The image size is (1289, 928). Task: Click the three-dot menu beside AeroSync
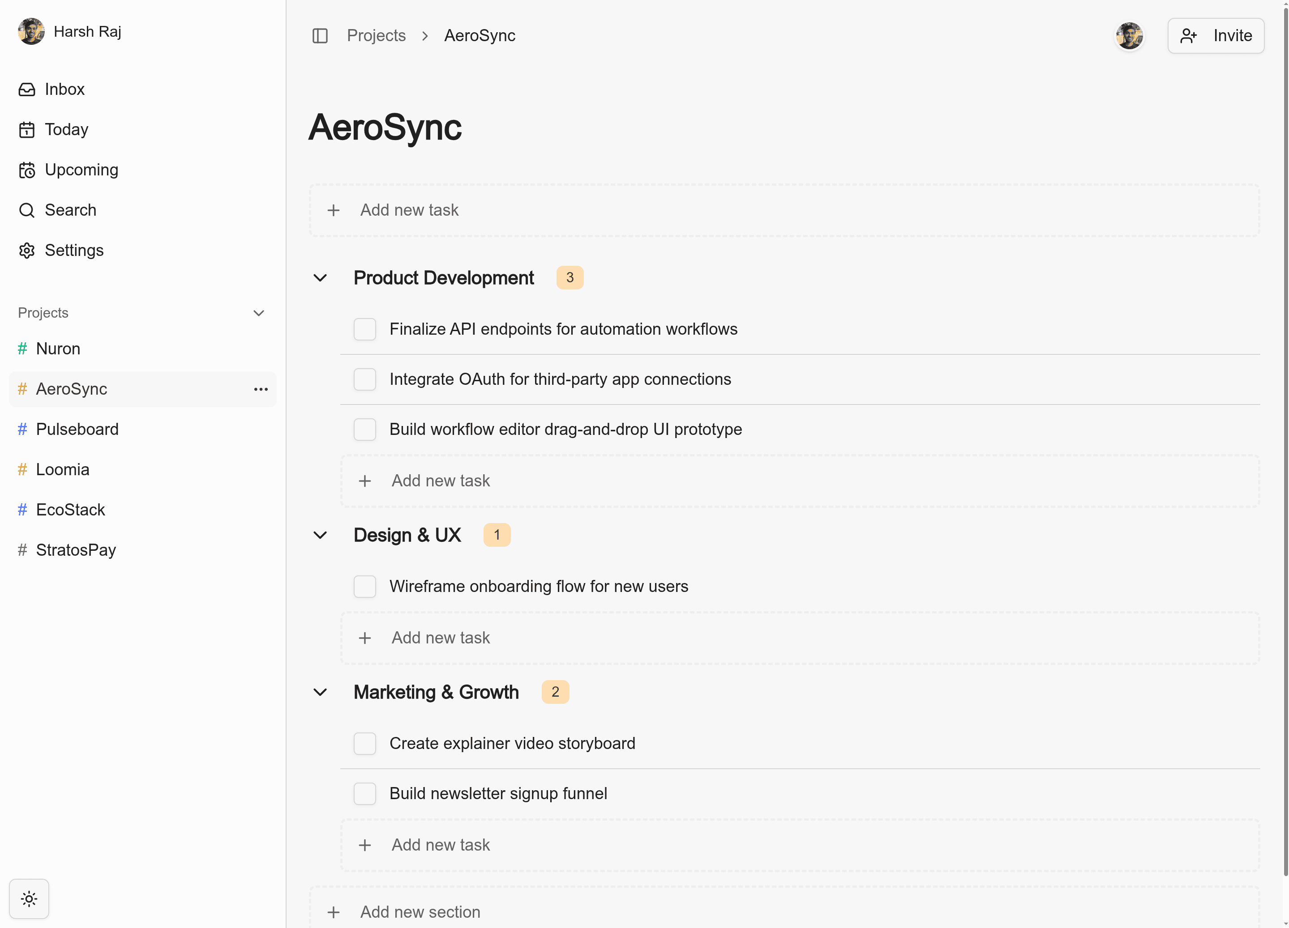point(261,389)
